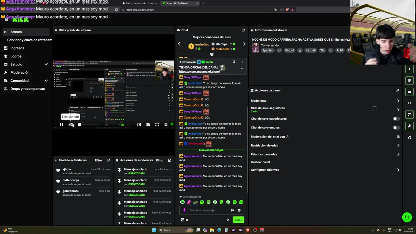
Task: Enter fullscreen in the stream preview
Action: coord(157,124)
